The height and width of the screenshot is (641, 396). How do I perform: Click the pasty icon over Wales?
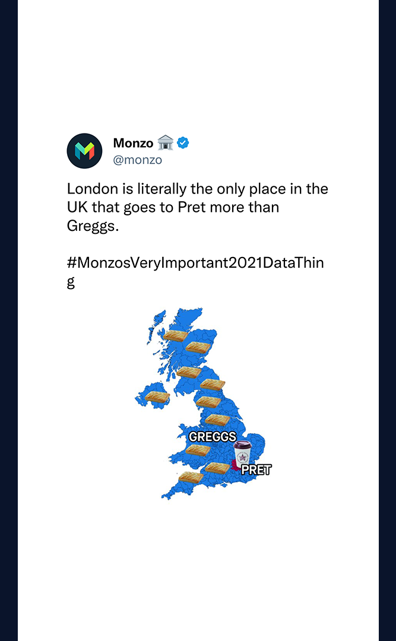pos(198,450)
